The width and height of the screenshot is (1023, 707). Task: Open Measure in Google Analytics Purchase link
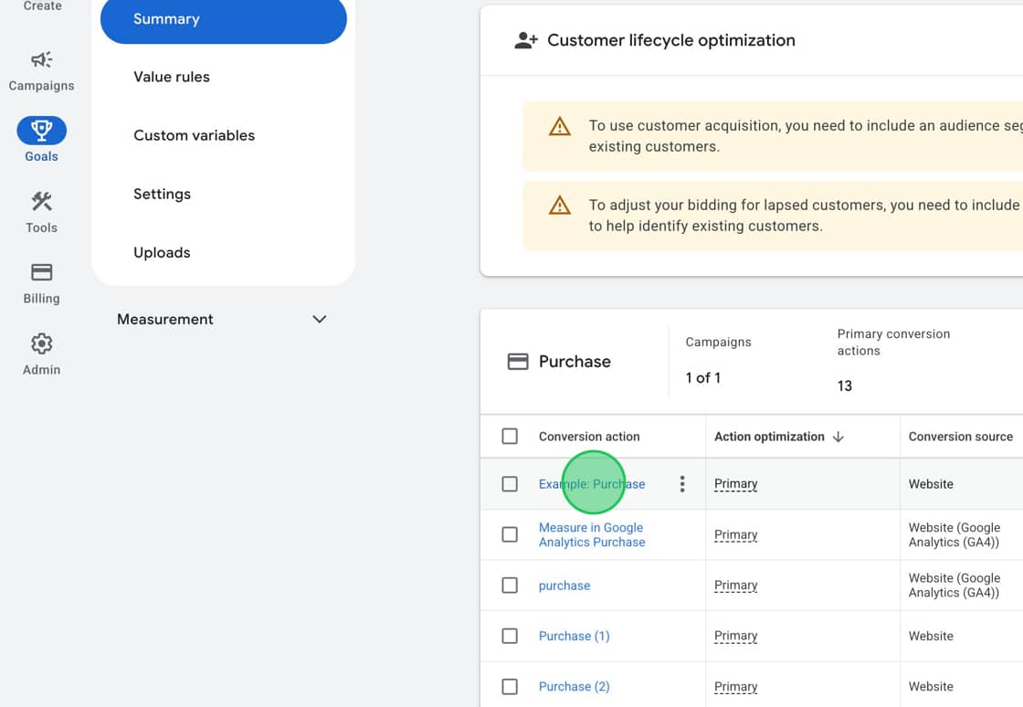pos(591,534)
